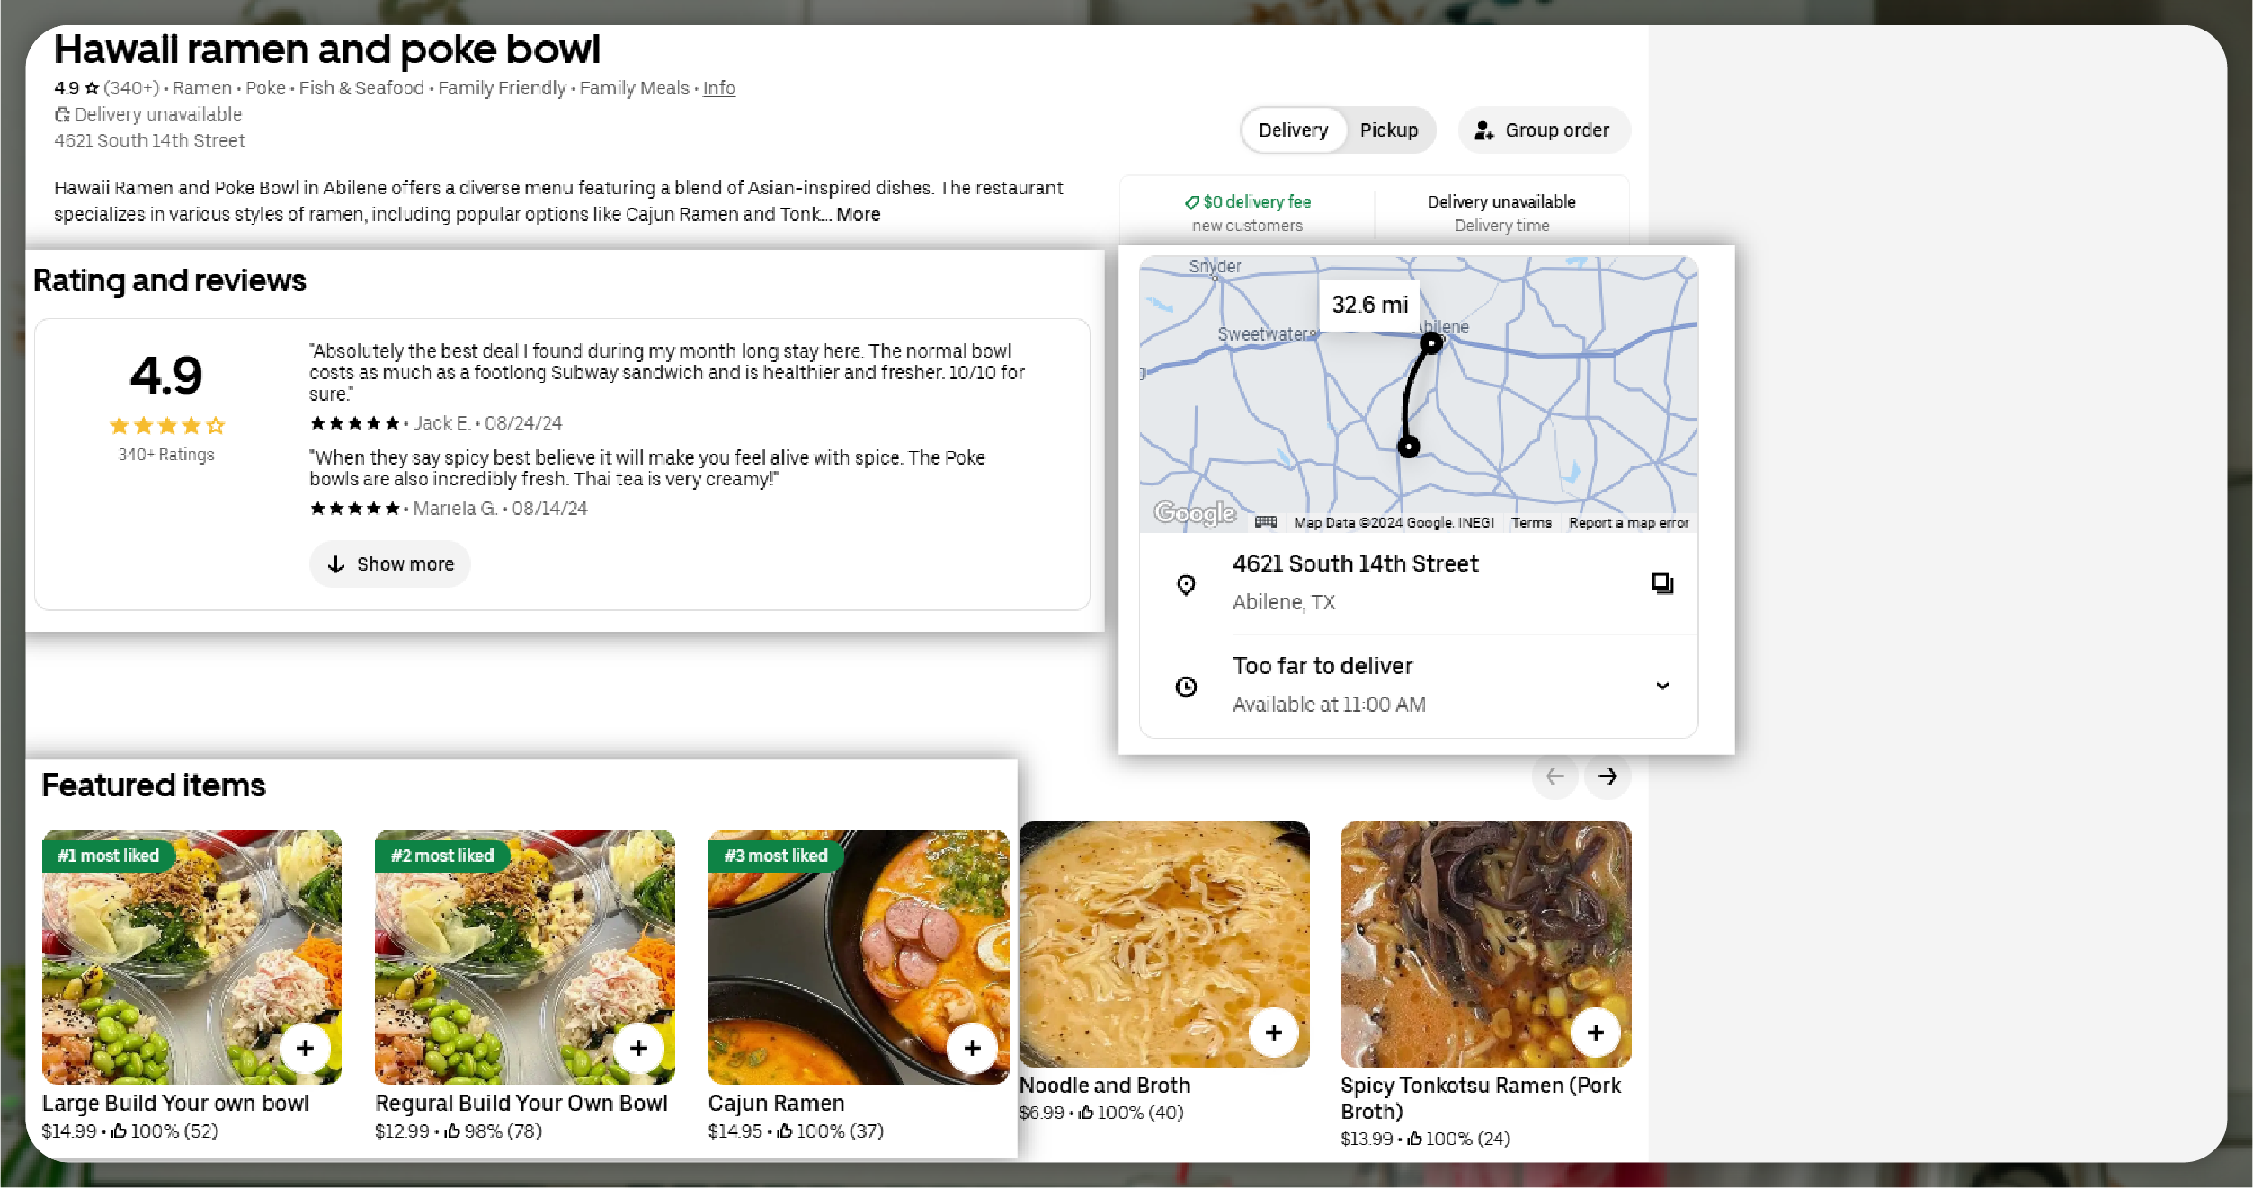Click the left arrow for featured items
The image size is (2253, 1189).
tap(1554, 776)
